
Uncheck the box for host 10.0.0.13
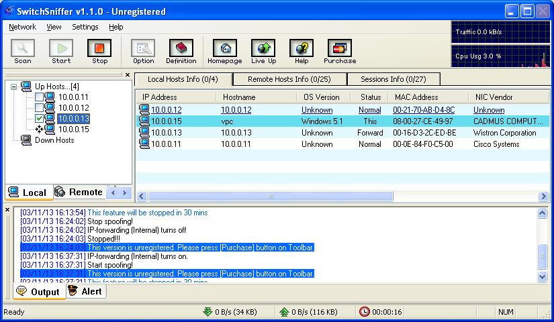[39, 118]
